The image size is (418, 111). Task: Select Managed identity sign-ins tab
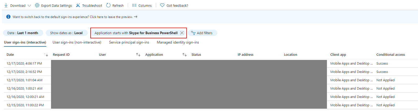click(x=178, y=42)
